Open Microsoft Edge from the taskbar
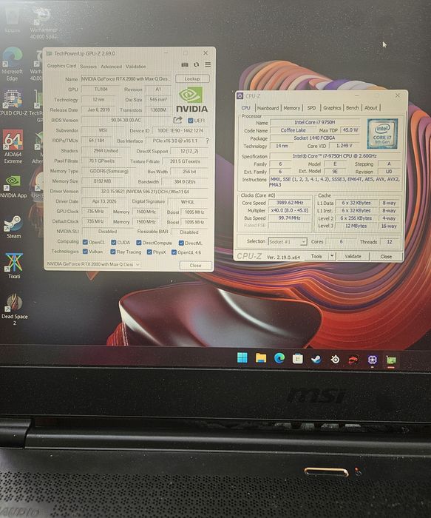The width and height of the screenshot is (431, 518). tap(279, 358)
